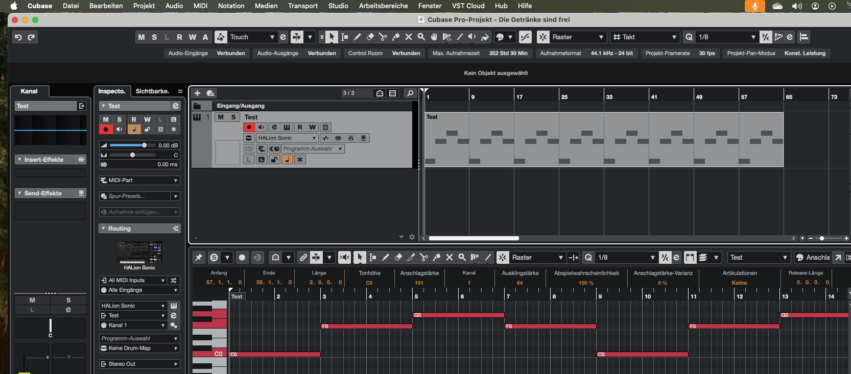Click the Add Track plus icon
The width and height of the screenshot is (851, 374).
197,93
